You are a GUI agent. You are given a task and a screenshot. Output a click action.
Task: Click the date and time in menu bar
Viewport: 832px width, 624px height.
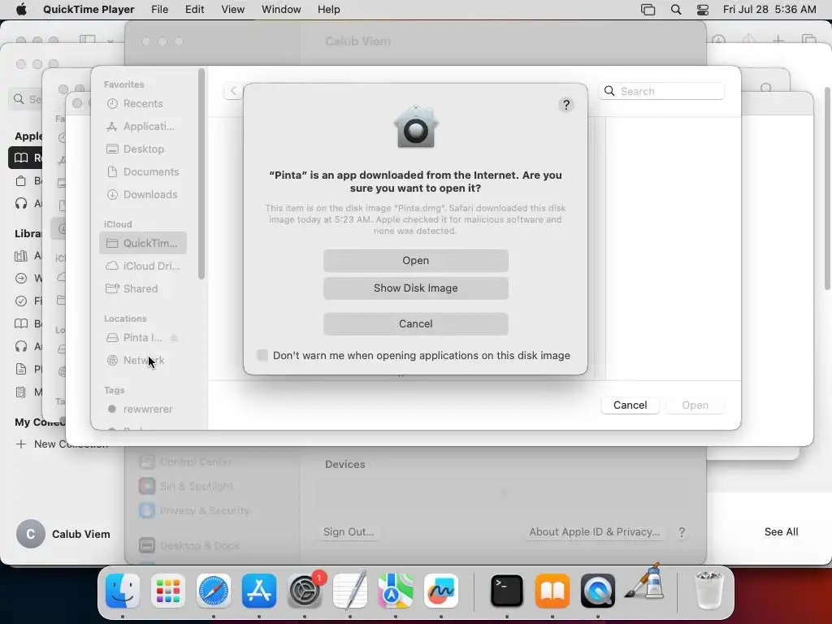coord(769,10)
